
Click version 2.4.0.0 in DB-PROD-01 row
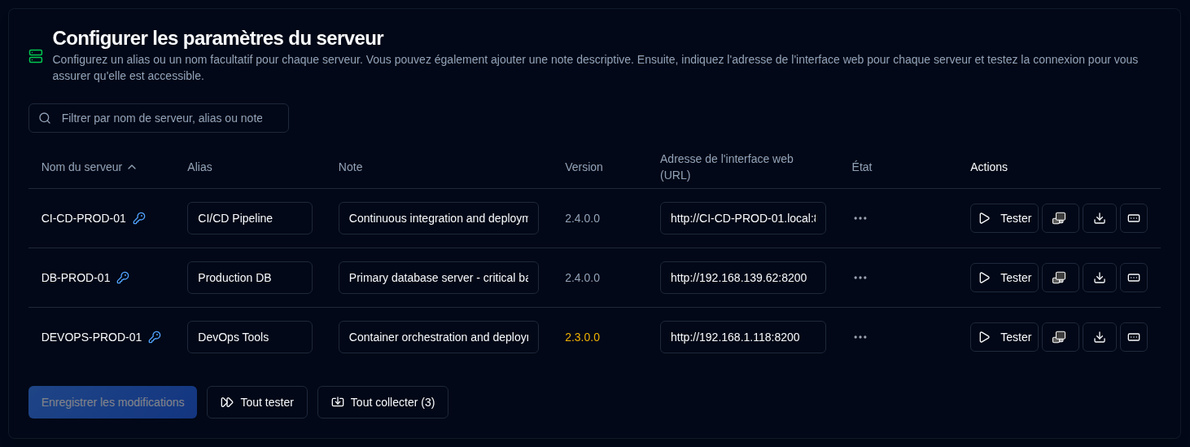pyautogui.click(x=582, y=278)
